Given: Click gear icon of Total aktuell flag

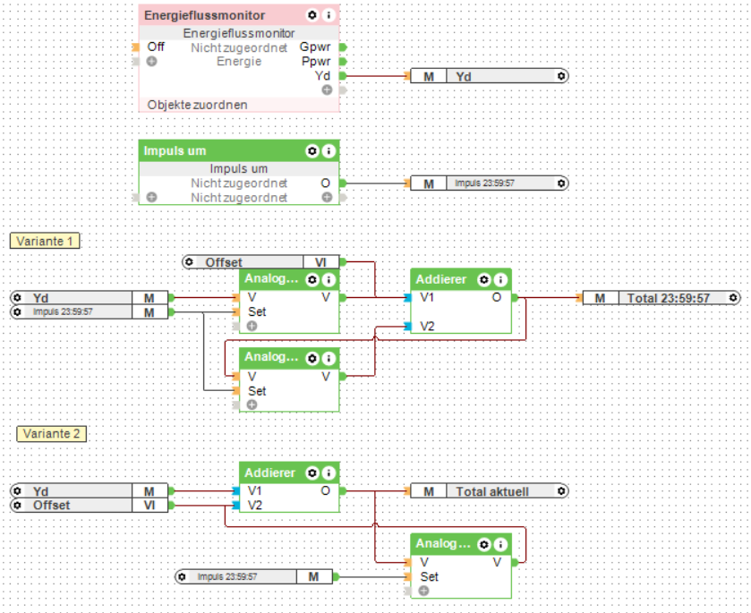Looking at the screenshot, I should [x=561, y=491].
